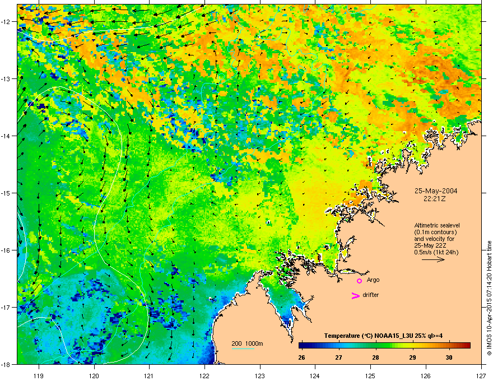Image resolution: width=493 pixels, height=381 pixels.
Task: Click the '(0.1m contours)' text
Action: [x=435, y=233]
